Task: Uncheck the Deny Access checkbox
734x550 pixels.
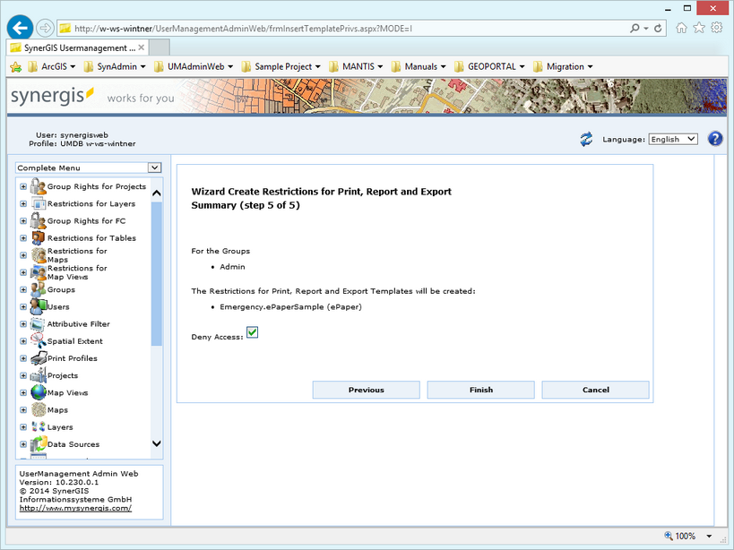Action: (252, 332)
